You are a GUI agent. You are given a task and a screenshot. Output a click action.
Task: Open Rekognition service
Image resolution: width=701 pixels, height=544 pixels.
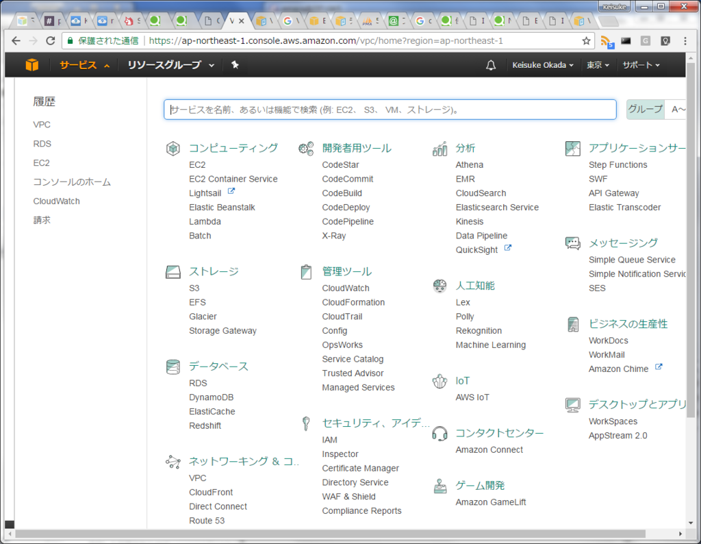click(x=479, y=331)
